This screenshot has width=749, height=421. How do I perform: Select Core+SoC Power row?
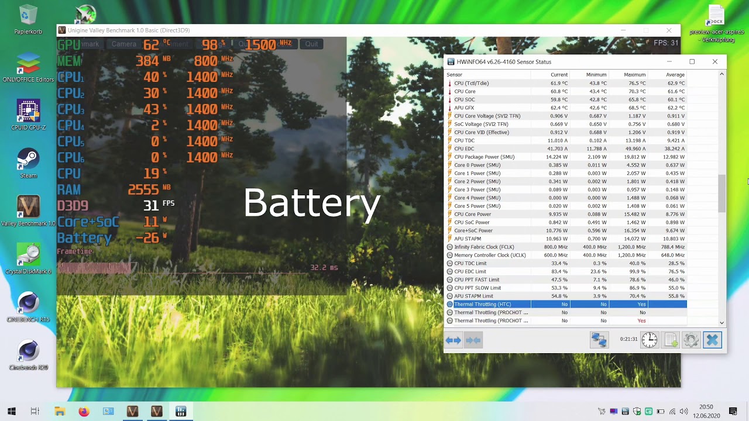click(565, 230)
